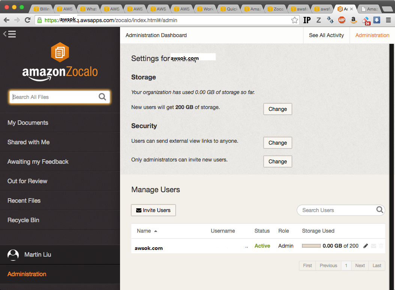Click the browser forward arrow
The image size is (395, 290).
pyautogui.click(x=17, y=20)
